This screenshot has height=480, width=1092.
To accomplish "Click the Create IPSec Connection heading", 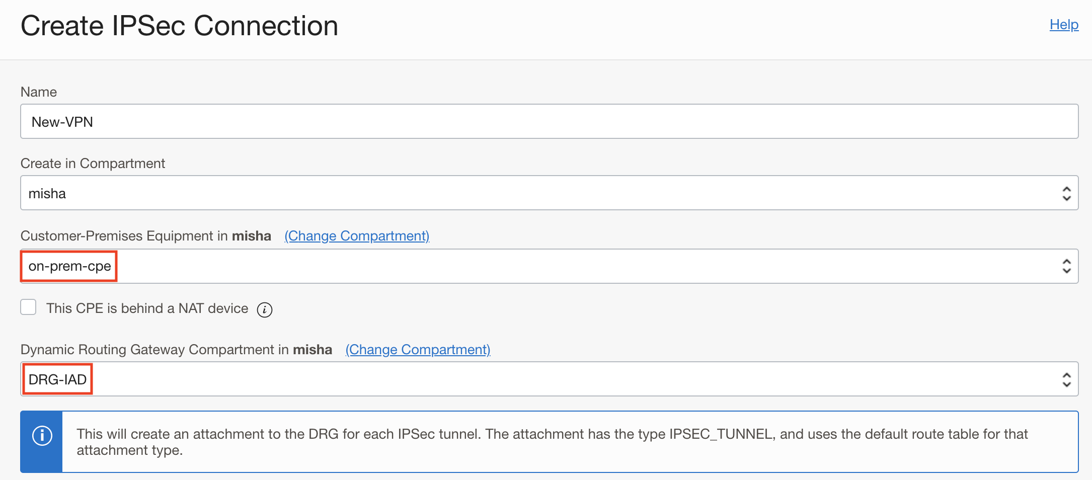I will click(x=180, y=25).
